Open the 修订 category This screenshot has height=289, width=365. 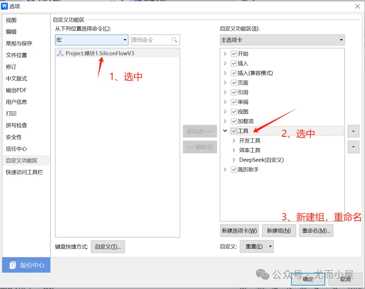(x=26, y=67)
